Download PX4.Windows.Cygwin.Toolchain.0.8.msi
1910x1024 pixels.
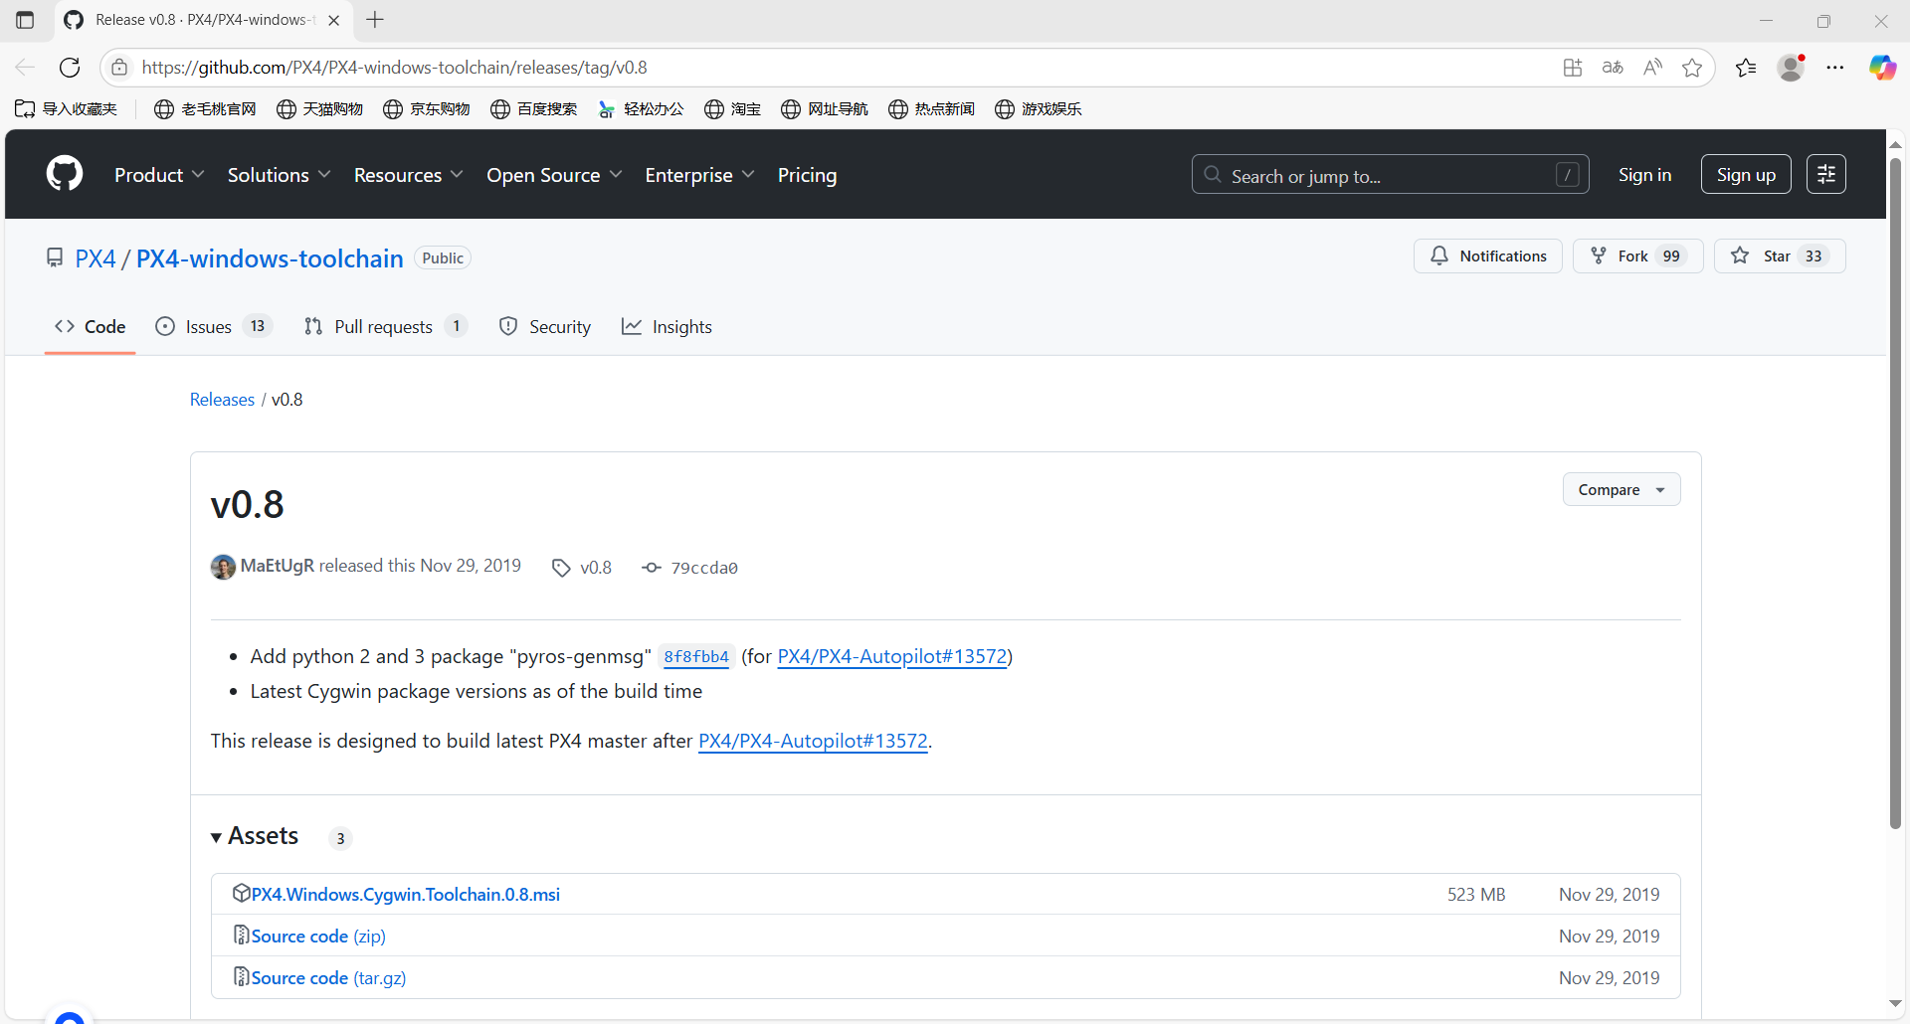[x=405, y=894]
